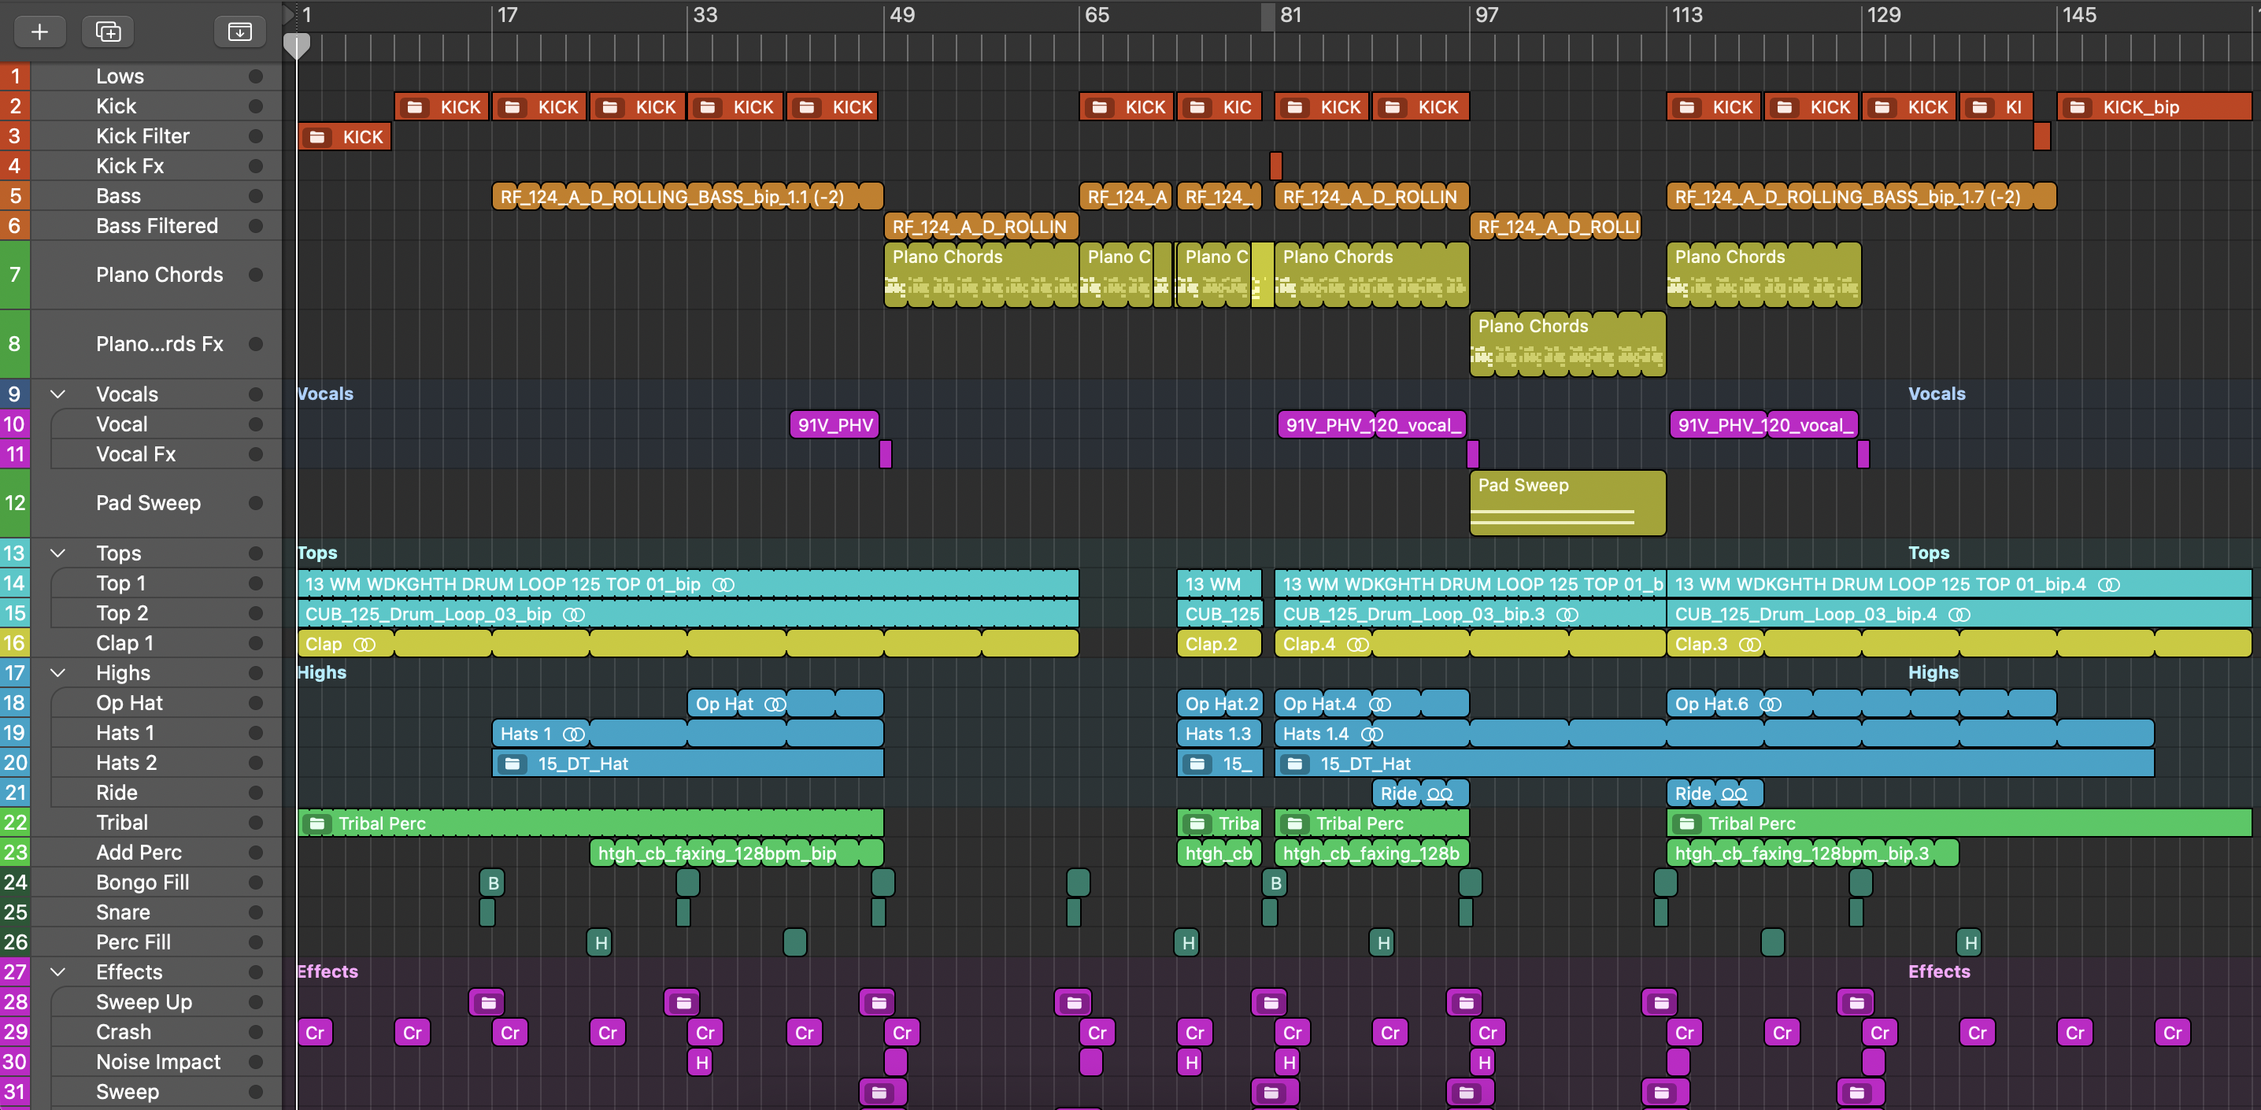Toggle the Plano Chords track enable dot
The image size is (2261, 1110).
255,275
